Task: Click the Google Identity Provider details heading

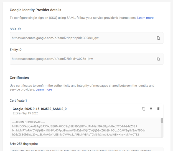Action: 35,10
